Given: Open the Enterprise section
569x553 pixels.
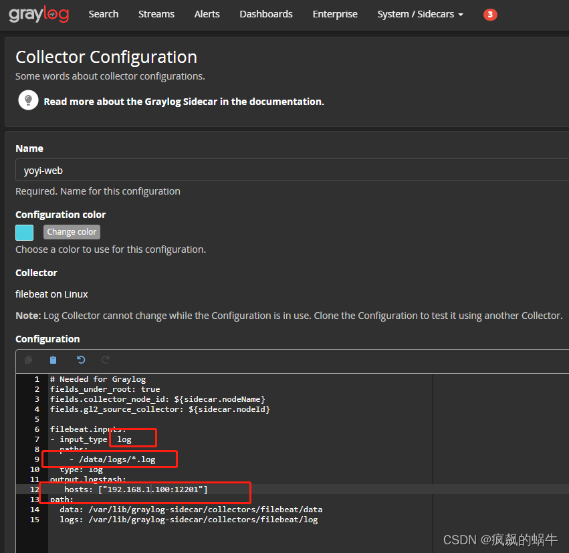Looking at the screenshot, I should coord(334,14).
